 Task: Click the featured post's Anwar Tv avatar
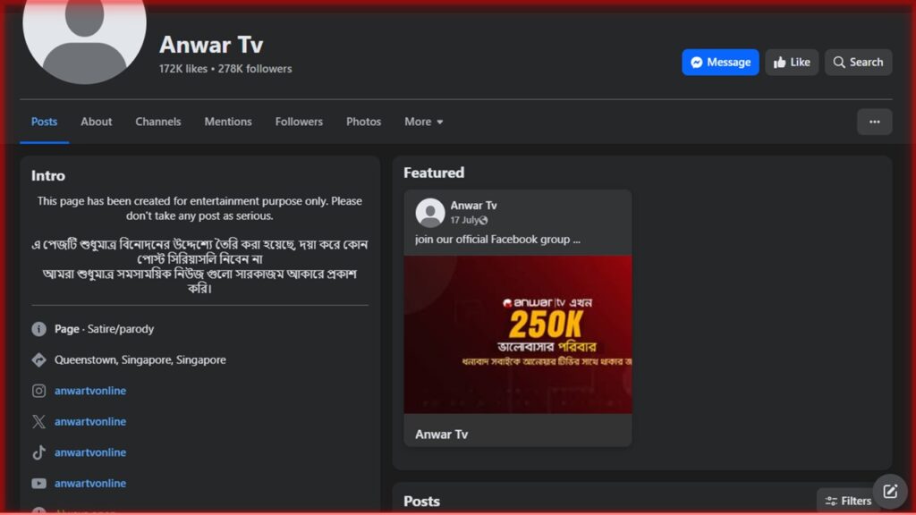[430, 213]
